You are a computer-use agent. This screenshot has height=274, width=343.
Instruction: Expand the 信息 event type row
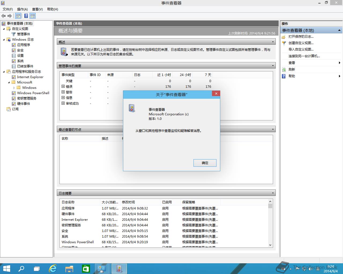63,98
